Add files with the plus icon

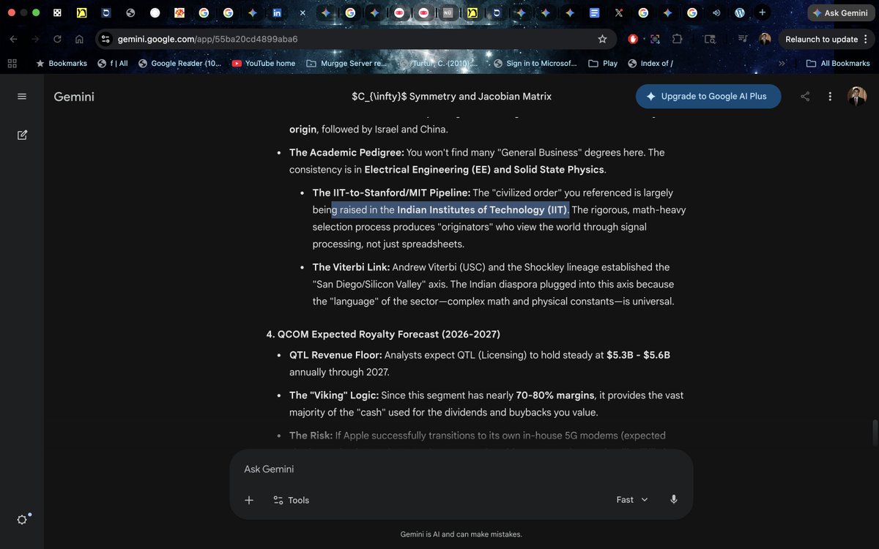(249, 500)
